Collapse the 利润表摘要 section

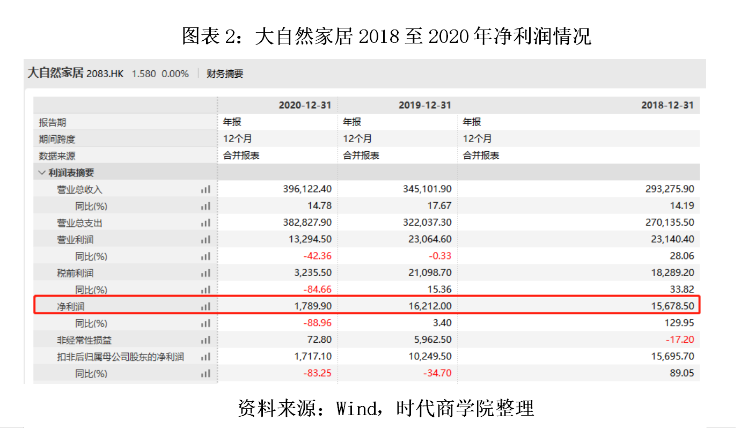[x=42, y=173]
